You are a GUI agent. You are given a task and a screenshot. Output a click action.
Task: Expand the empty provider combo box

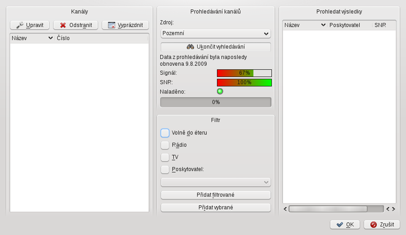coord(216,182)
